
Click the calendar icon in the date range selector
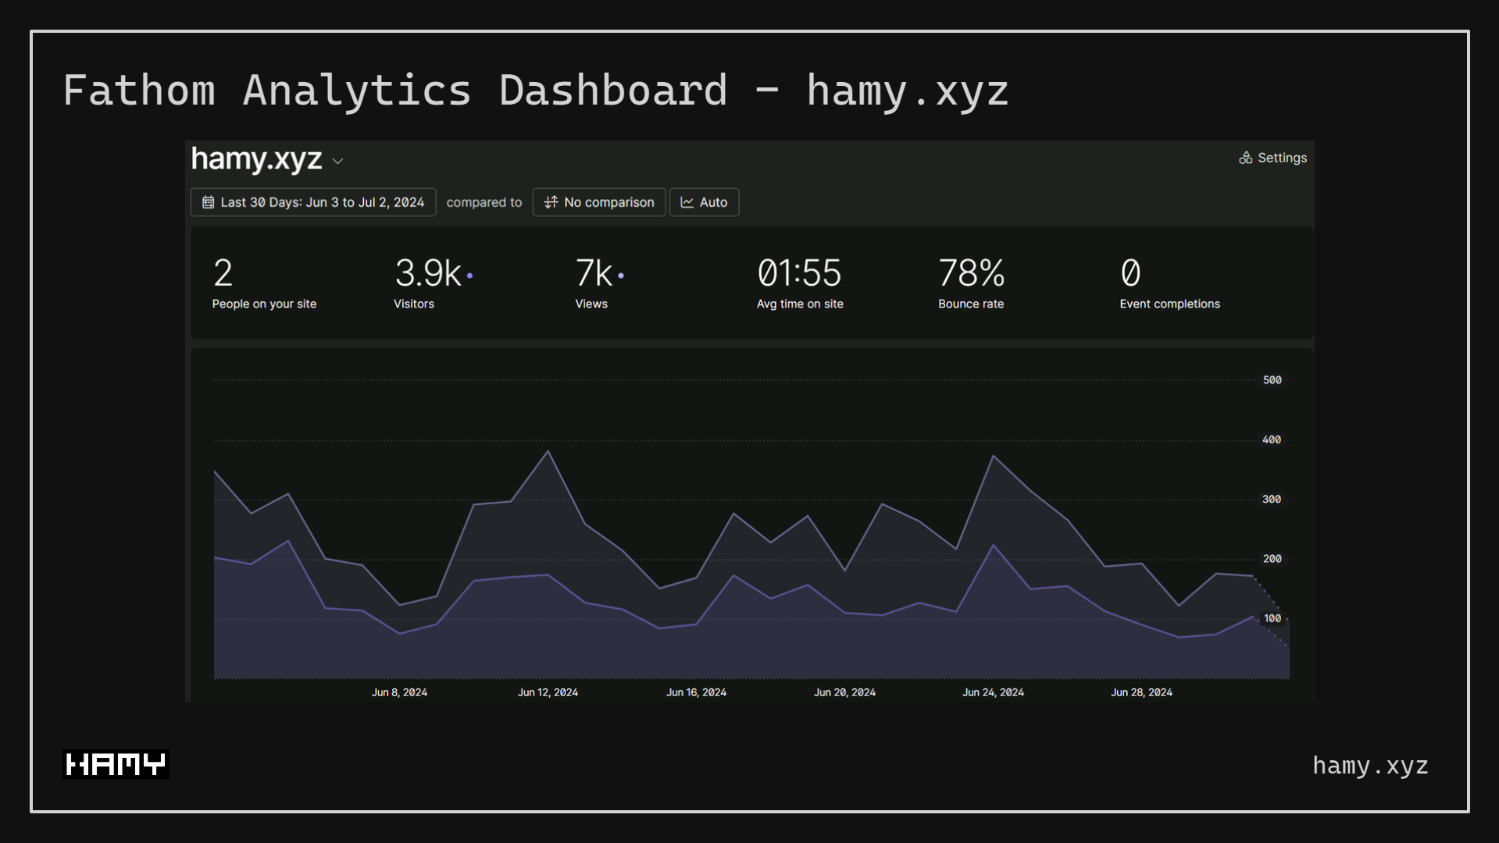click(x=208, y=202)
